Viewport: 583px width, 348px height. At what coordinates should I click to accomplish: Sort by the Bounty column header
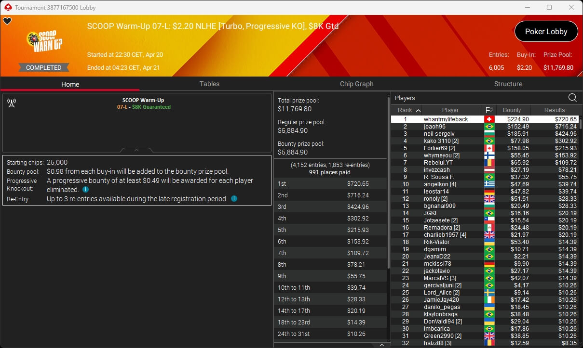coord(512,110)
